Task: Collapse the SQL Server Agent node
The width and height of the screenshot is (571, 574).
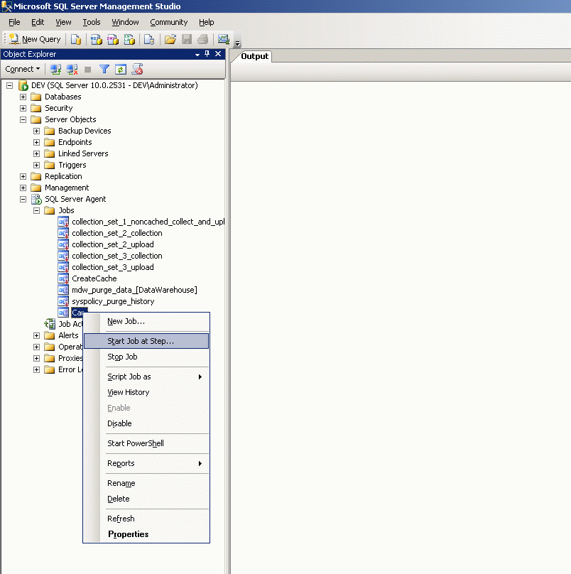Action: (x=23, y=199)
